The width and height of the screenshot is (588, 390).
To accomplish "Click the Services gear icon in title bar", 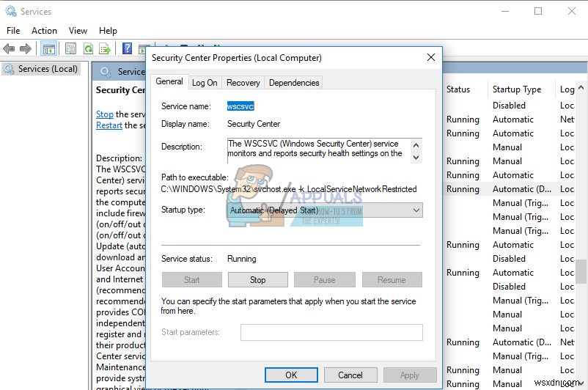I will point(11,11).
